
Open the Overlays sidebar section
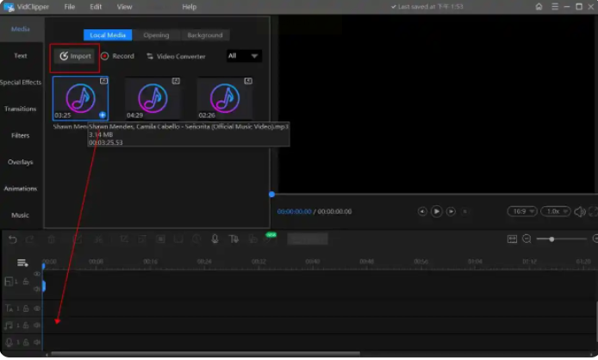click(21, 162)
